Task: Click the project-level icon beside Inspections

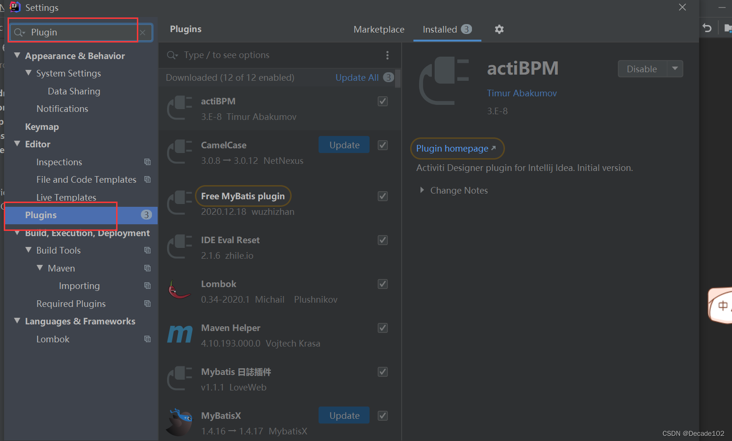Action: pos(147,162)
